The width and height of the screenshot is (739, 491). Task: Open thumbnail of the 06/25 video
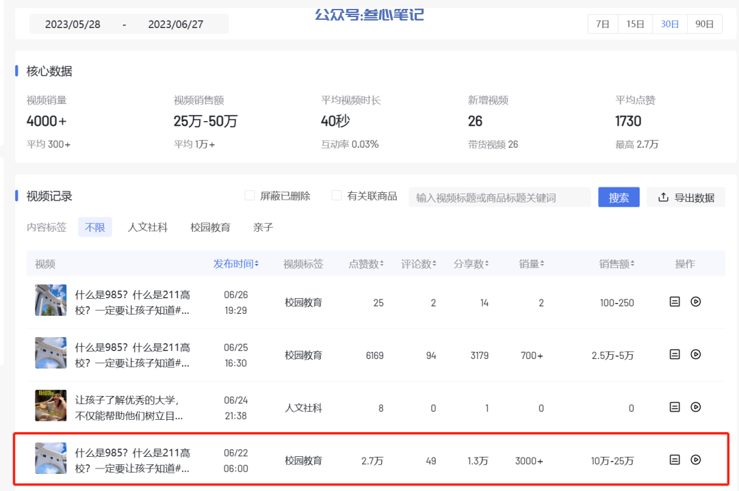point(51,352)
